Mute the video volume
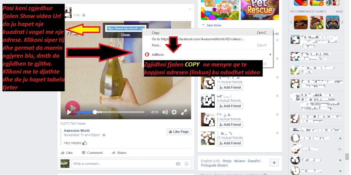 (x=165, y=112)
